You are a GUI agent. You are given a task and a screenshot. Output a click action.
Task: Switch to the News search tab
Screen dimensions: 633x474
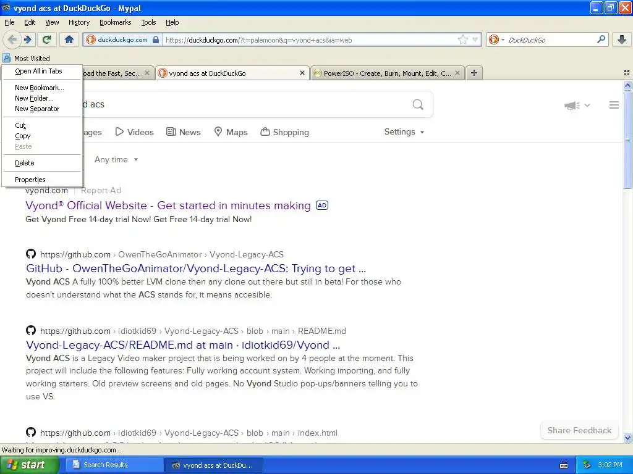coord(183,132)
